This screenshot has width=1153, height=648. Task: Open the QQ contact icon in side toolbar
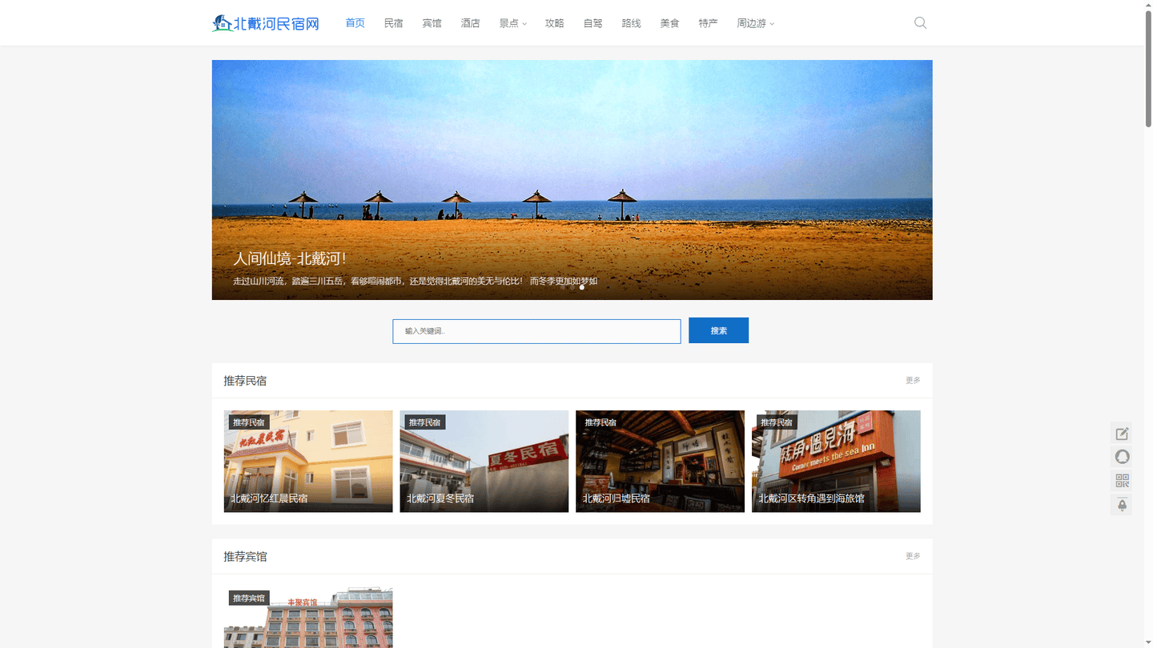point(1122,457)
